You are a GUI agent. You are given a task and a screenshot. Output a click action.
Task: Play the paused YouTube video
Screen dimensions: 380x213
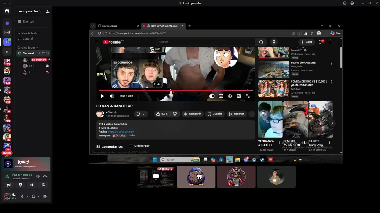(102, 96)
